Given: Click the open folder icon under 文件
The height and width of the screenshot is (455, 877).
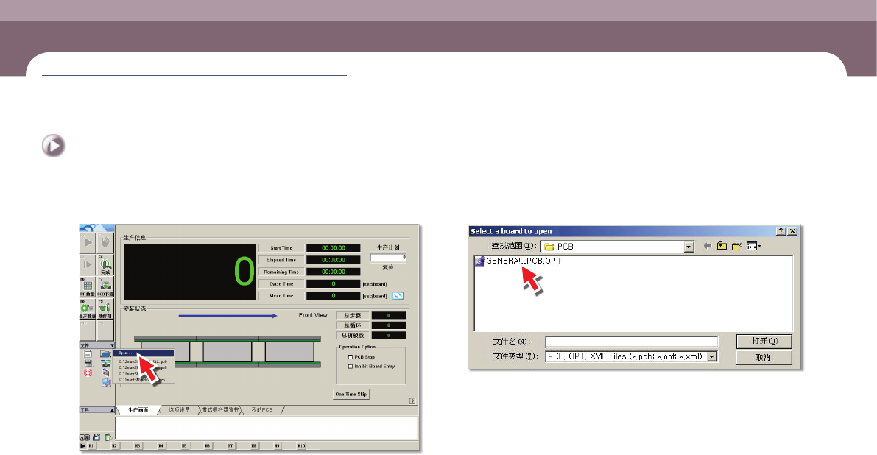Looking at the screenshot, I should pyautogui.click(x=105, y=354).
